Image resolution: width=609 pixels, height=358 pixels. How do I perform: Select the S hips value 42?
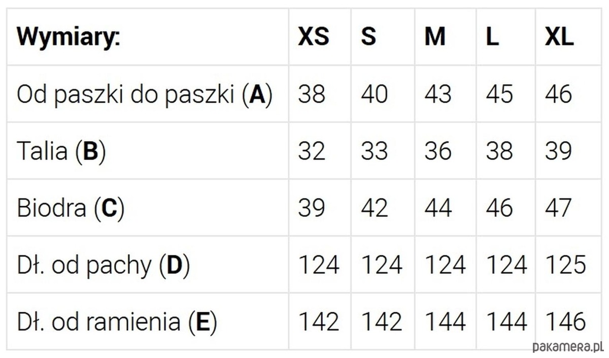click(375, 208)
